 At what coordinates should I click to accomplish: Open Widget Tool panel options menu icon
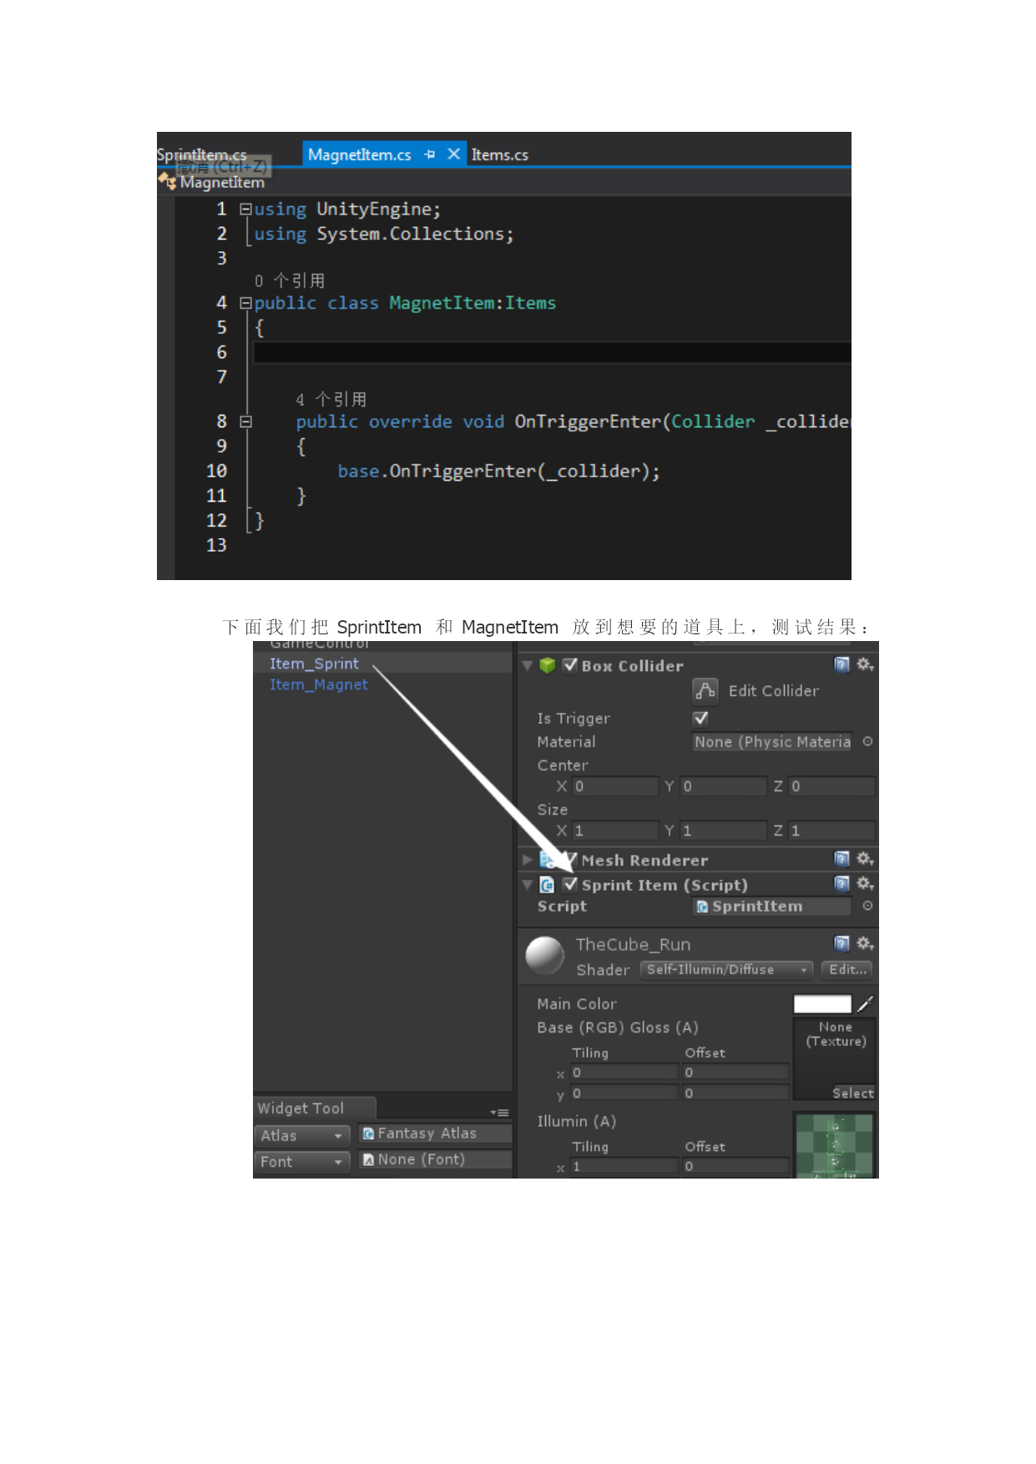[499, 1113]
